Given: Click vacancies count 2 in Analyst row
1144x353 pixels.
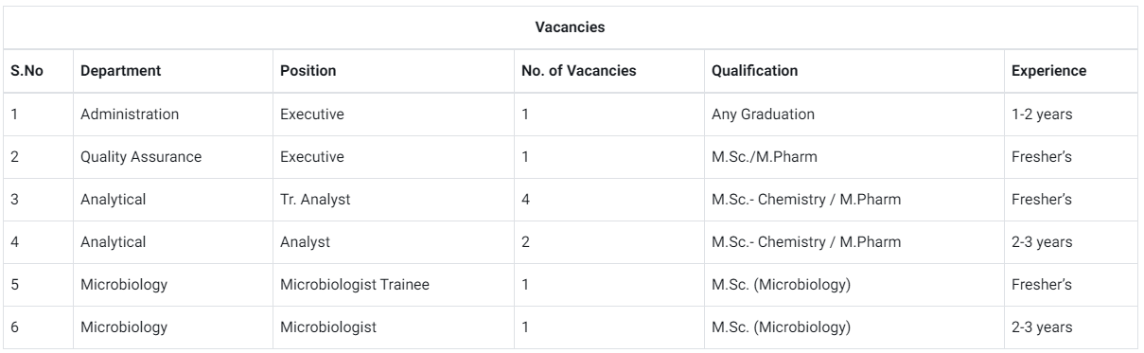Looking at the screenshot, I should tap(526, 242).
